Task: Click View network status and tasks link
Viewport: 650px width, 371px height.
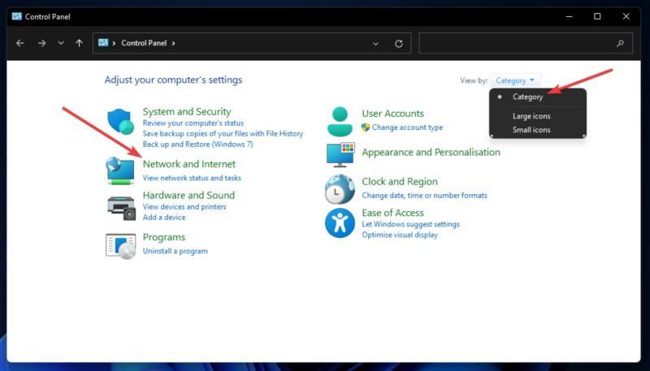Action: click(192, 178)
